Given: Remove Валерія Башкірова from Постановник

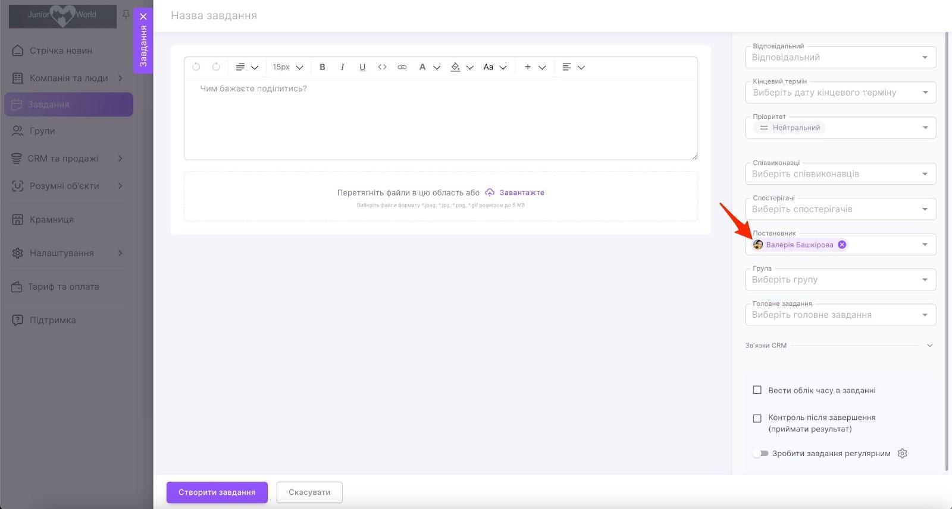Looking at the screenshot, I should 842,245.
